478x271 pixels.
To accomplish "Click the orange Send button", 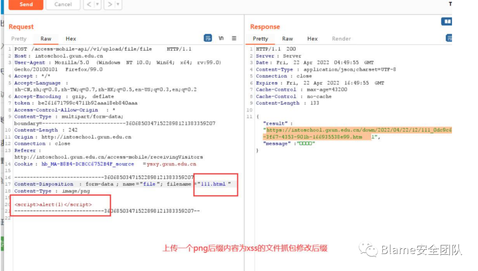I will [26, 4].
